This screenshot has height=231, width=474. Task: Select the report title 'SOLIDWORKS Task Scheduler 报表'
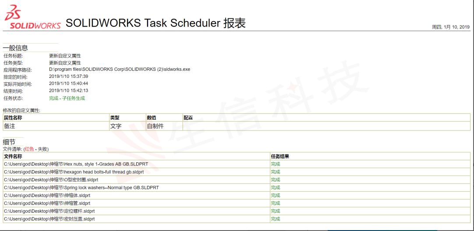[x=156, y=23]
